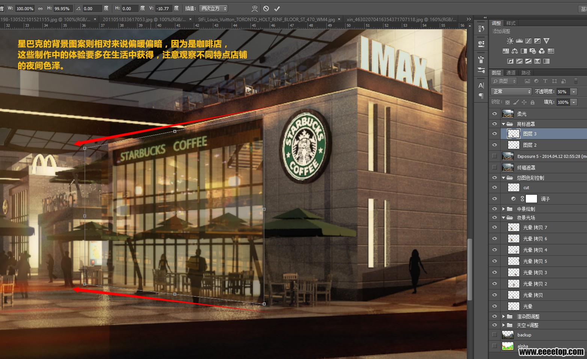Collapse the 总图色彩控制 group
587x359 pixels.
point(504,177)
